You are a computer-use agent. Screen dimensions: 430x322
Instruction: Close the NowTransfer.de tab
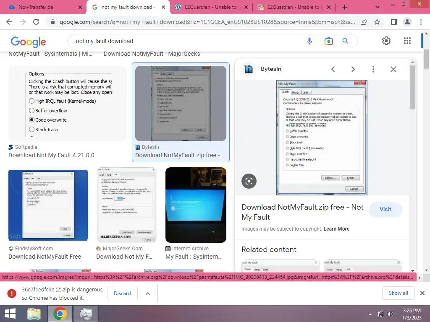click(80, 8)
